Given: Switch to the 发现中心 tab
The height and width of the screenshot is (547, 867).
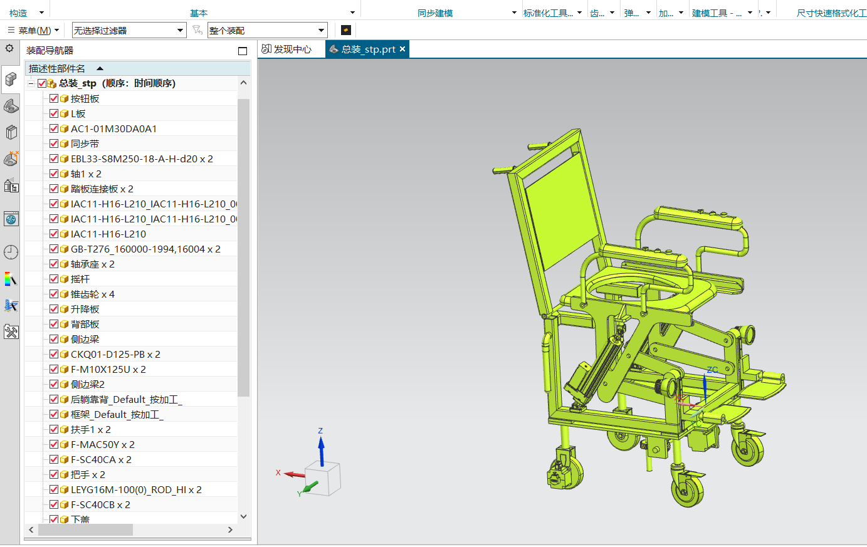Looking at the screenshot, I should 287,49.
